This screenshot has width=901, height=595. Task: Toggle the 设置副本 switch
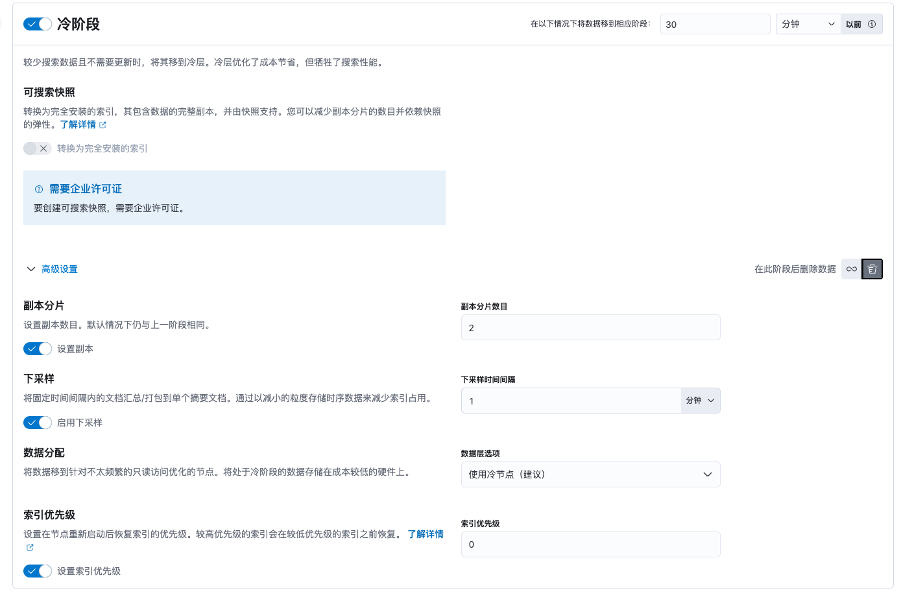38,349
